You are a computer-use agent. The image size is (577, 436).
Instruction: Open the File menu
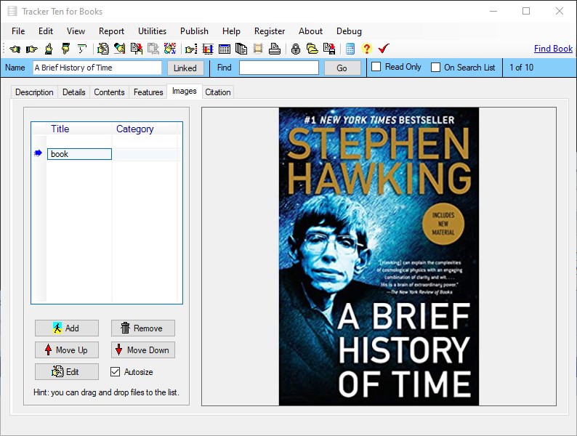pos(18,31)
